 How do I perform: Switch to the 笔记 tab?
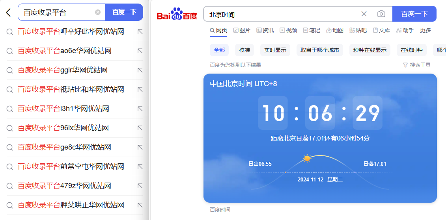click(312, 30)
